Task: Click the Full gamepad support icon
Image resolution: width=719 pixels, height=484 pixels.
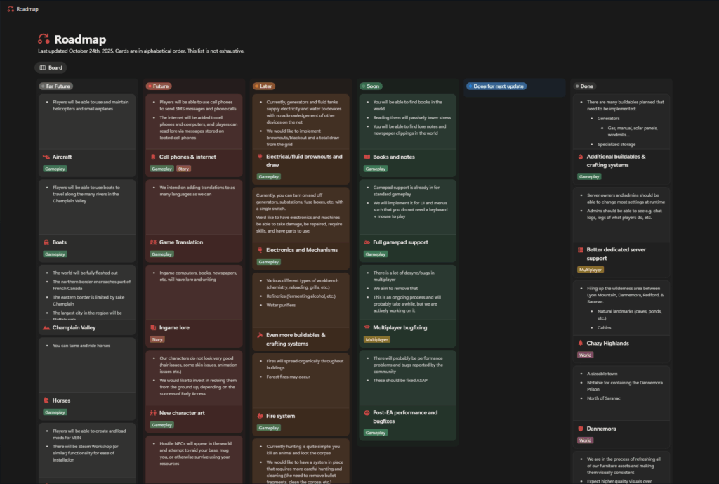Action: (367, 242)
